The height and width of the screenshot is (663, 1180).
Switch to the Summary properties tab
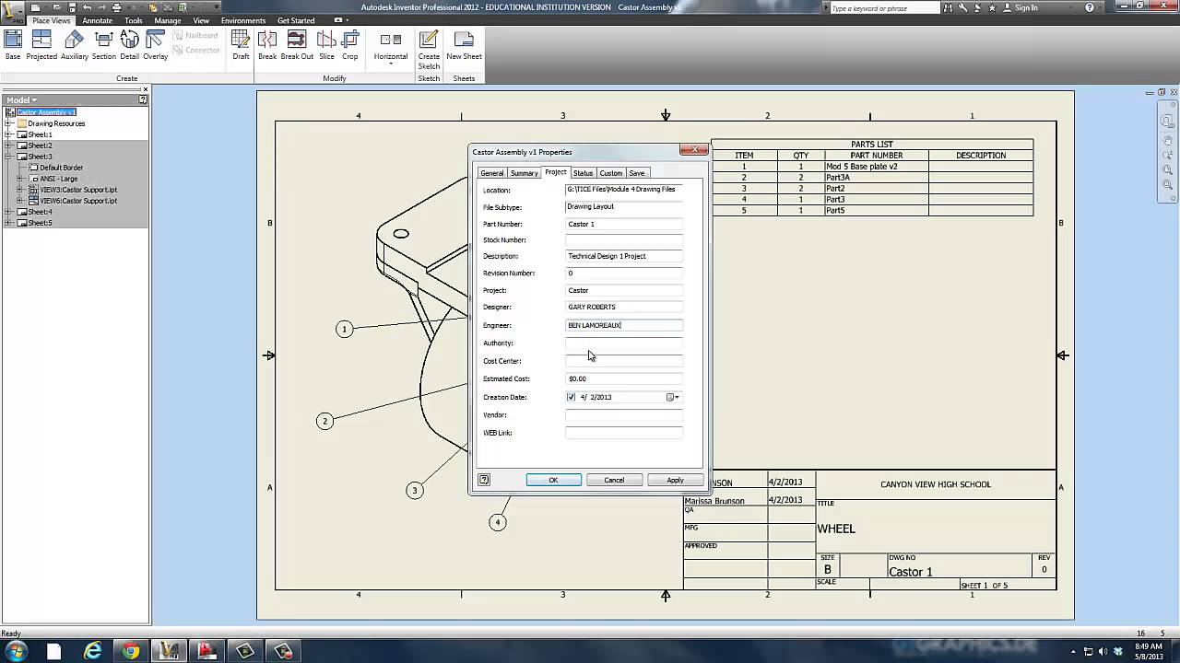pos(524,173)
